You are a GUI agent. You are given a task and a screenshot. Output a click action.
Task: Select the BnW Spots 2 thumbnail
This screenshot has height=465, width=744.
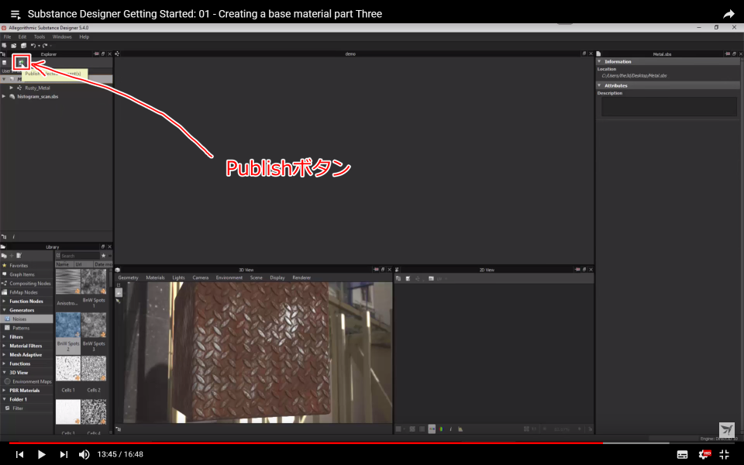[68, 325]
